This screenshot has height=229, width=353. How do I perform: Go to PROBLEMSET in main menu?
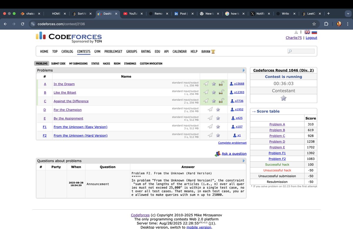pos(113,51)
